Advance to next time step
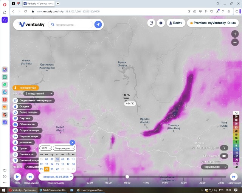 point(234,177)
